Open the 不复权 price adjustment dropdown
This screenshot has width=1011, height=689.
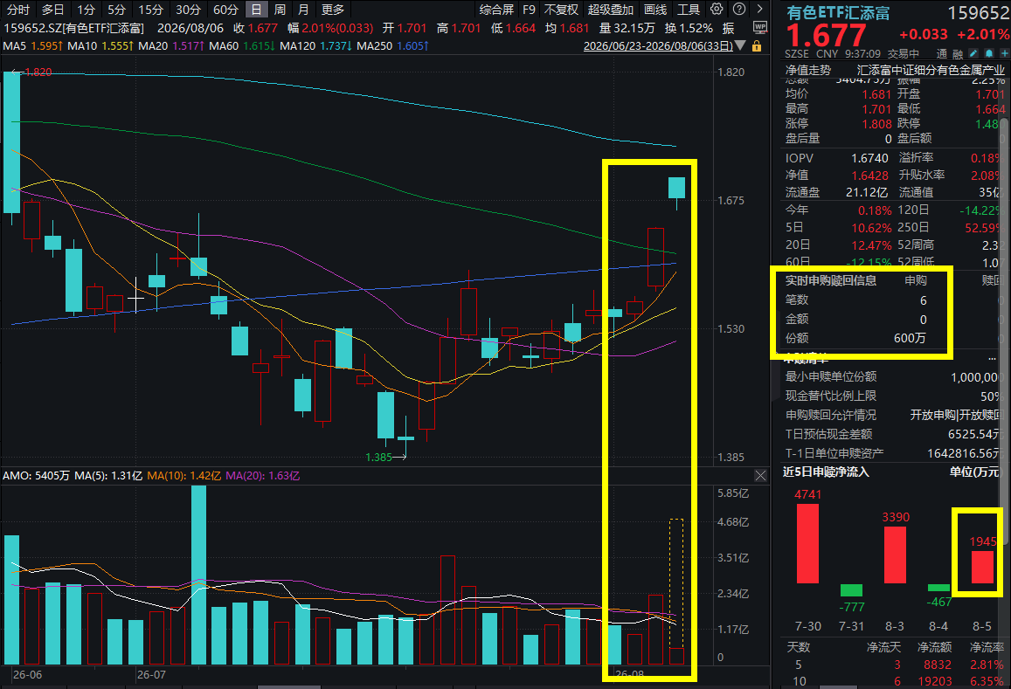click(561, 10)
